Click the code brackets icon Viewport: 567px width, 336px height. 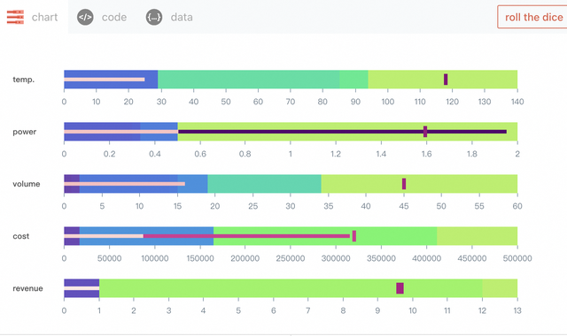[x=85, y=17]
